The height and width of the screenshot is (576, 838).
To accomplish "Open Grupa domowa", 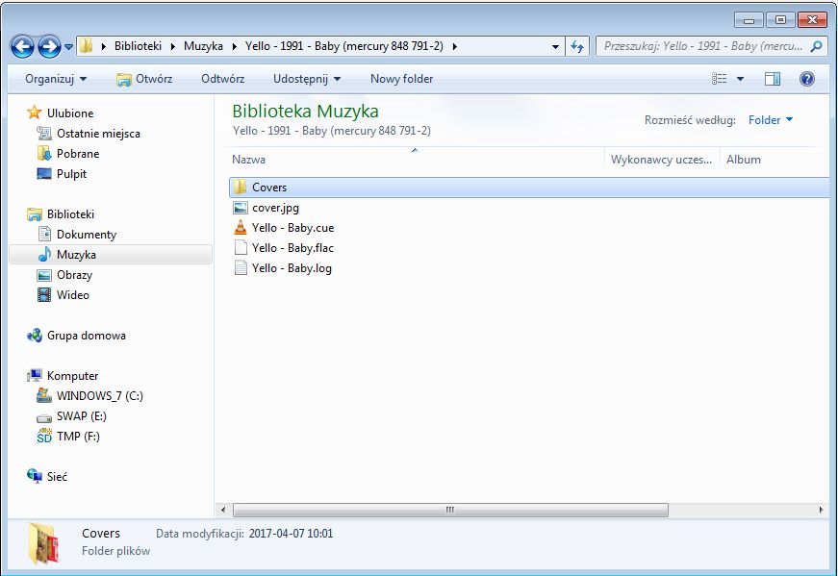I will pyautogui.click(x=87, y=335).
